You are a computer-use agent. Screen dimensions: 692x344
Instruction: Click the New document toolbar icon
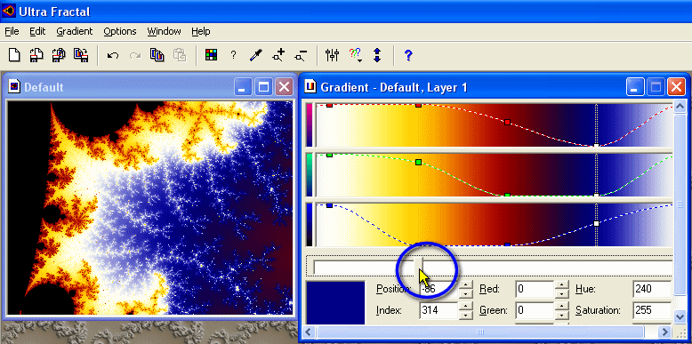tap(14, 55)
